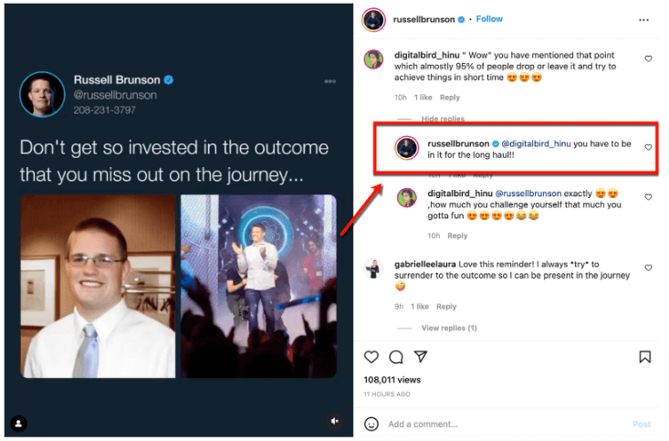Click the heart icon to like the post
The image size is (669, 441).
371,357
